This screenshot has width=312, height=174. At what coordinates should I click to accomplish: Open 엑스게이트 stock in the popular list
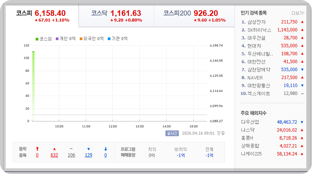point(259,93)
